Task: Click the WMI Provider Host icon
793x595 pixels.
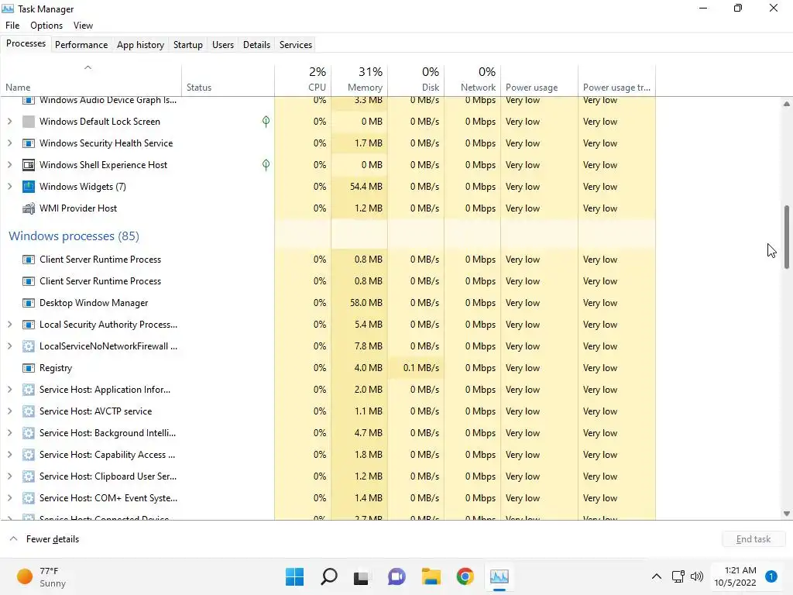Action: click(x=29, y=208)
